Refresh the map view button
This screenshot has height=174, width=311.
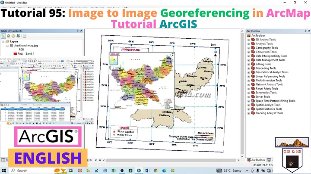[96, 160]
